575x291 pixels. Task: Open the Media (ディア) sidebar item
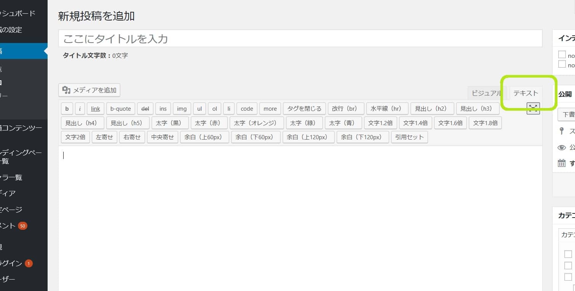24,193
